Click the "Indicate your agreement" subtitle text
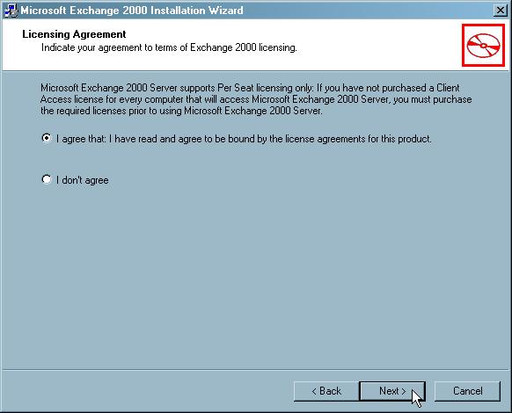 click(169, 47)
